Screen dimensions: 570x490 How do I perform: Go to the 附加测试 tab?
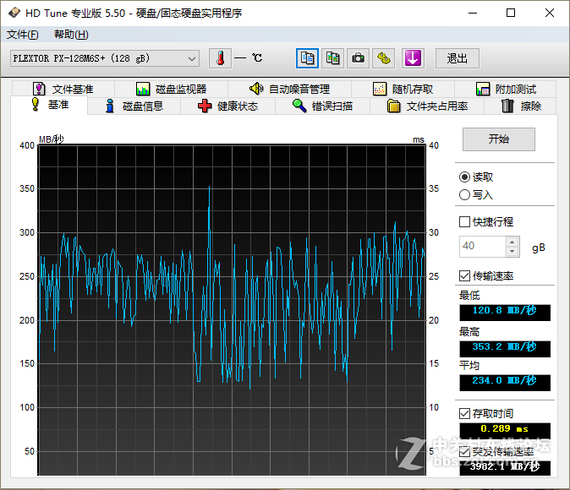[506, 89]
